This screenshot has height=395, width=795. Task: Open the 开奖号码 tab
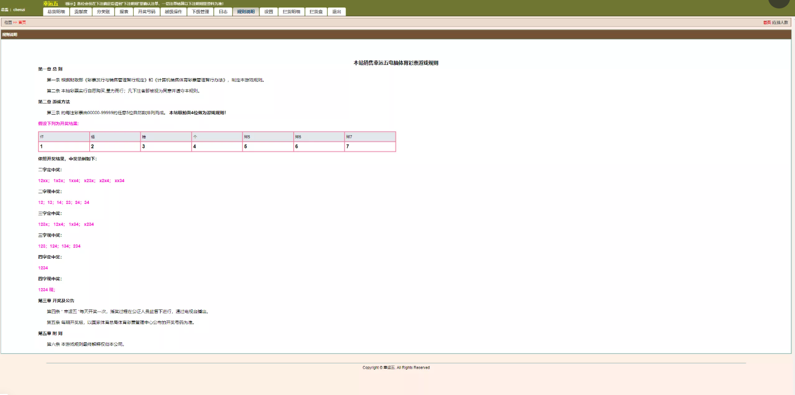pyautogui.click(x=146, y=12)
